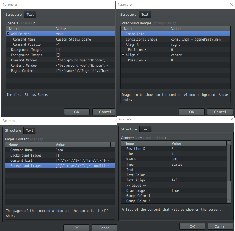Select Command Name row in Scene 1
This screenshot has width=235, height=231.
coord(61,39)
